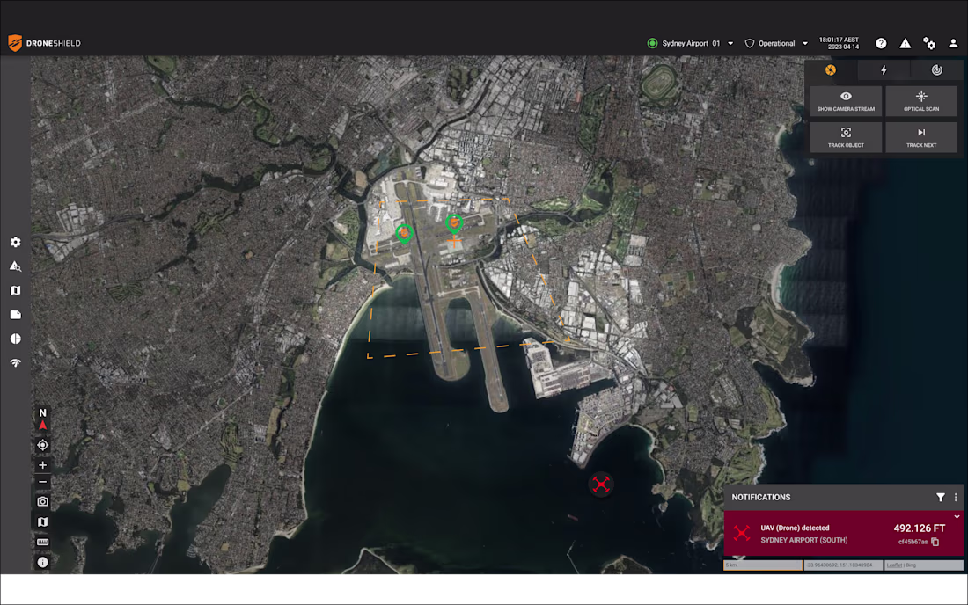Open the Operational mode dropdown
Screen dimensions: 968x605
pyautogui.click(x=777, y=43)
